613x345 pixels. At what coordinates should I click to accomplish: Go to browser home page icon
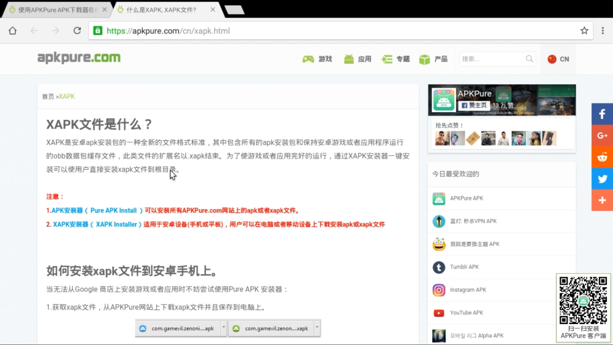tap(12, 31)
